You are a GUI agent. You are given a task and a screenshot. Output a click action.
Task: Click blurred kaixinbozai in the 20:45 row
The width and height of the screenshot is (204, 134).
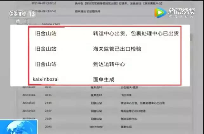pyautogui.click(x=96, y=127)
